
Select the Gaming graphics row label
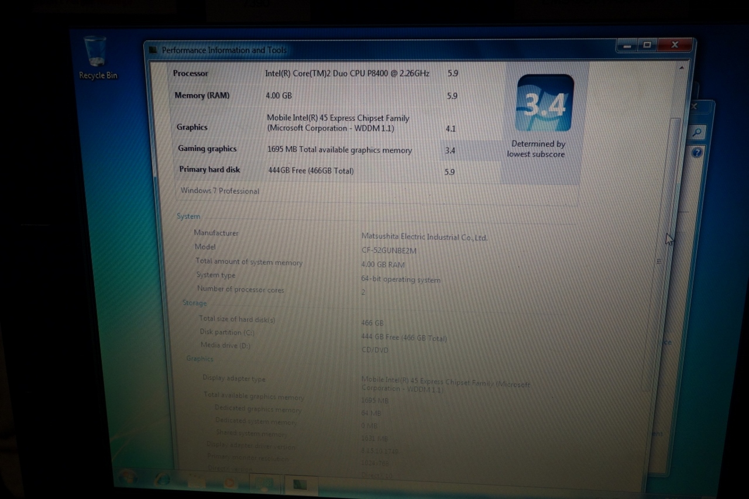[x=207, y=149]
